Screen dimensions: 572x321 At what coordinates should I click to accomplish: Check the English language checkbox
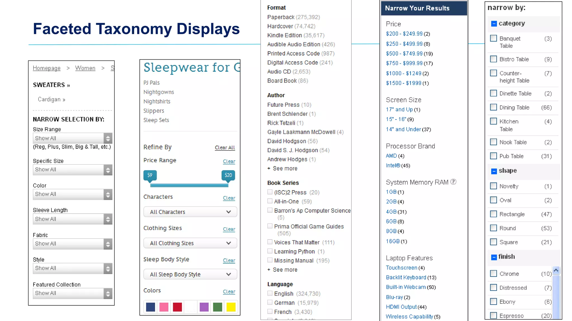tap(270, 293)
